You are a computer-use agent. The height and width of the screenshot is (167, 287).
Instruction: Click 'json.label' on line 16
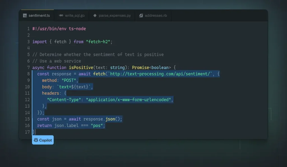pos(66,126)
